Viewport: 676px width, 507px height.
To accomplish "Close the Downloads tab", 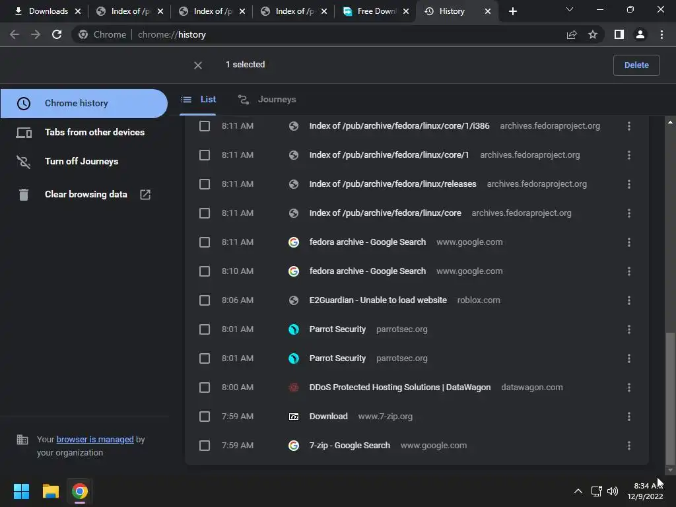I will click(78, 11).
